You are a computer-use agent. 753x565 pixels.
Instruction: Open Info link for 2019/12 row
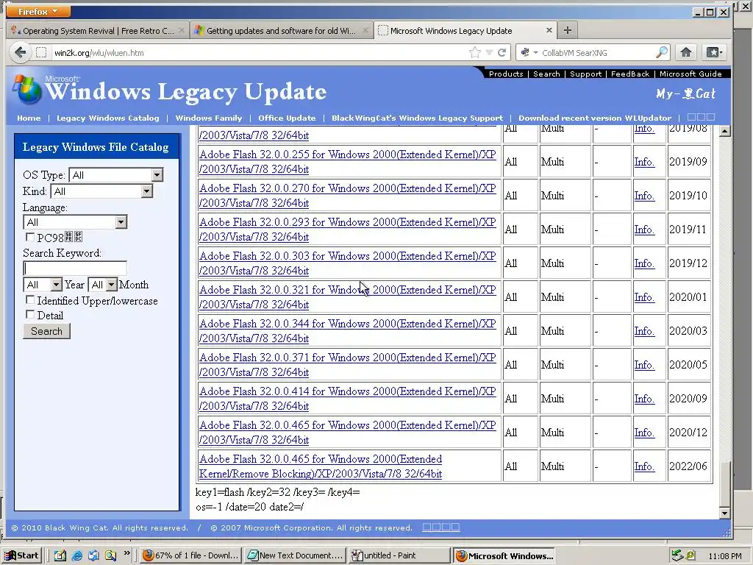coord(644,263)
